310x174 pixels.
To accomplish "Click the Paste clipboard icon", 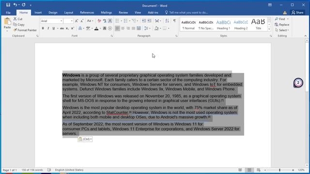I will click(7, 21).
